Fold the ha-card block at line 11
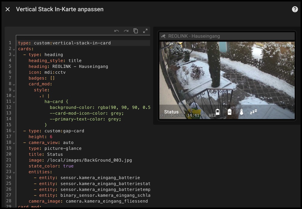 click(14, 102)
